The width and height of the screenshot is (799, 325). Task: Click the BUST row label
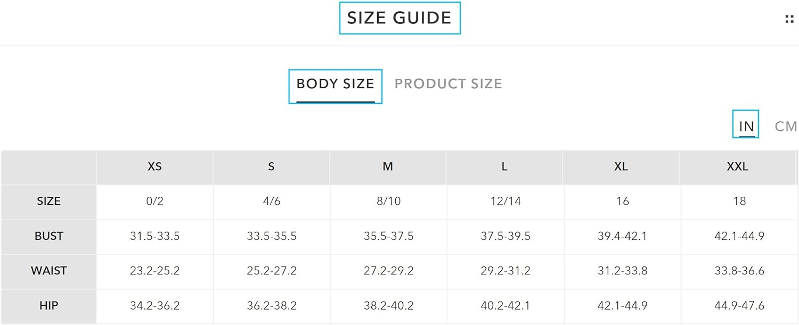click(48, 236)
